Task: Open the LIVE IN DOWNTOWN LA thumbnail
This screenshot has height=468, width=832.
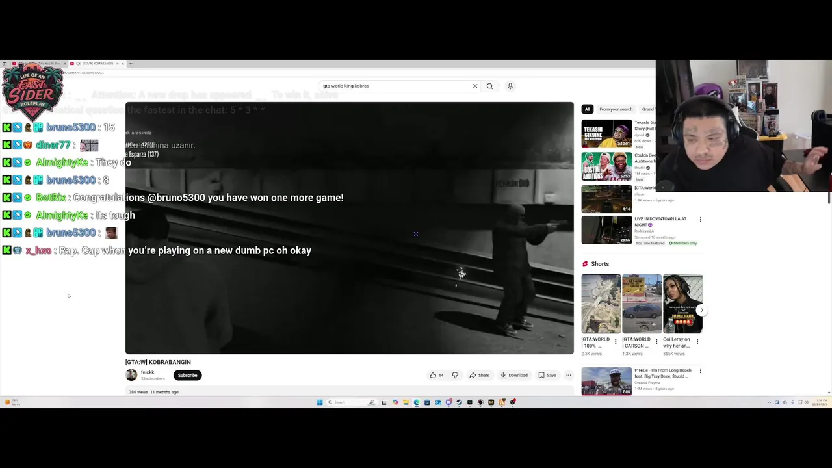Action: (606, 230)
